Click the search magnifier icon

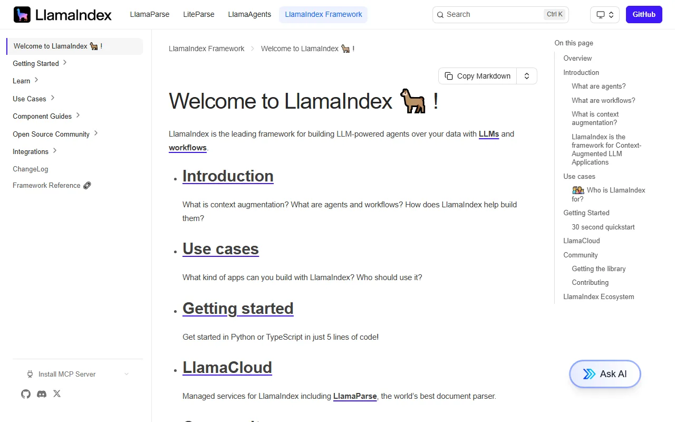click(x=440, y=15)
